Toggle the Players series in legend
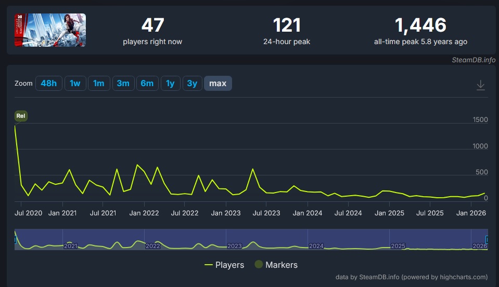 [x=224, y=265]
